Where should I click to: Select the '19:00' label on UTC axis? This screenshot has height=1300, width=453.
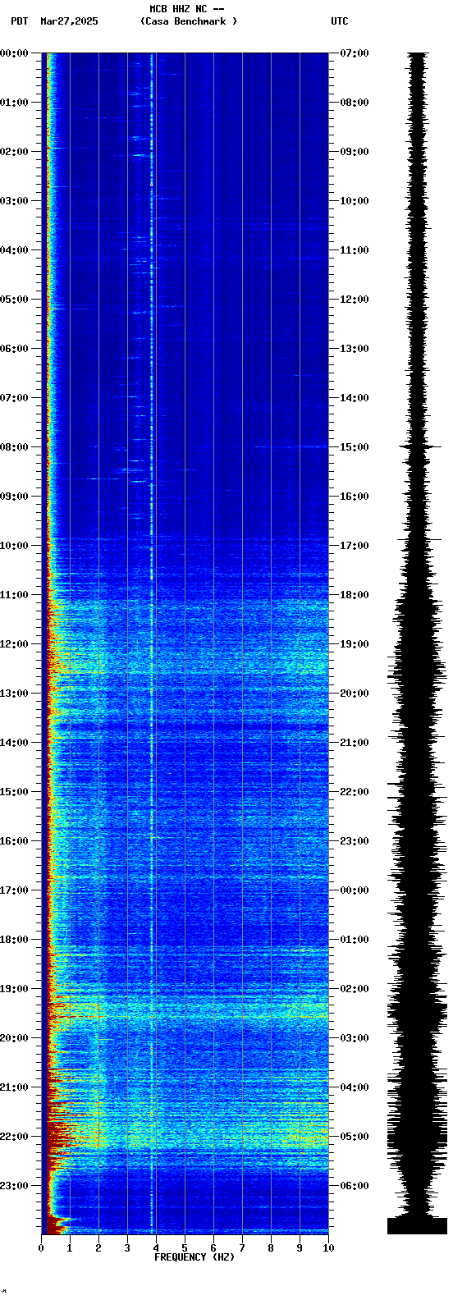pos(355,644)
